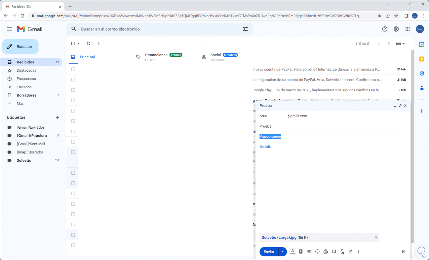Attach files using the paperclip icon
The image size is (429, 260).
[301, 251]
